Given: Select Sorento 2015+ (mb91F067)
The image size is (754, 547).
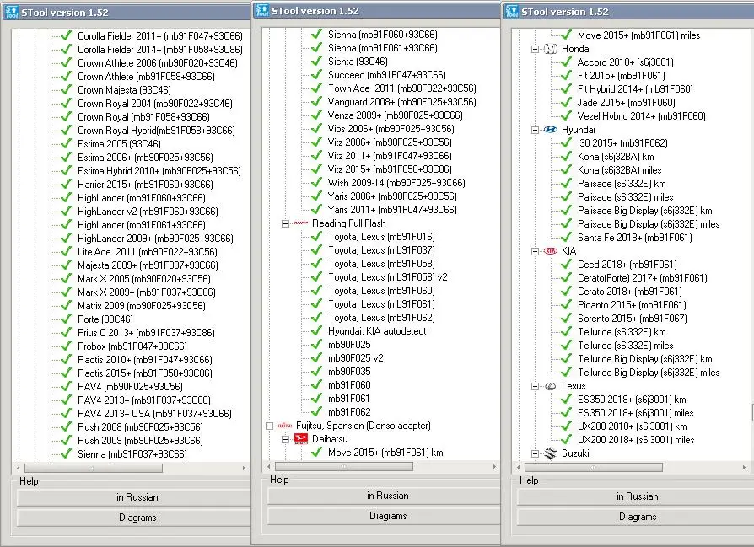Looking at the screenshot, I should point(633,319).
